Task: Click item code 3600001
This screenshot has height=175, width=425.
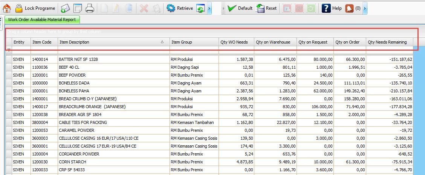Action: pyautogui.click(x=44, y=146)
